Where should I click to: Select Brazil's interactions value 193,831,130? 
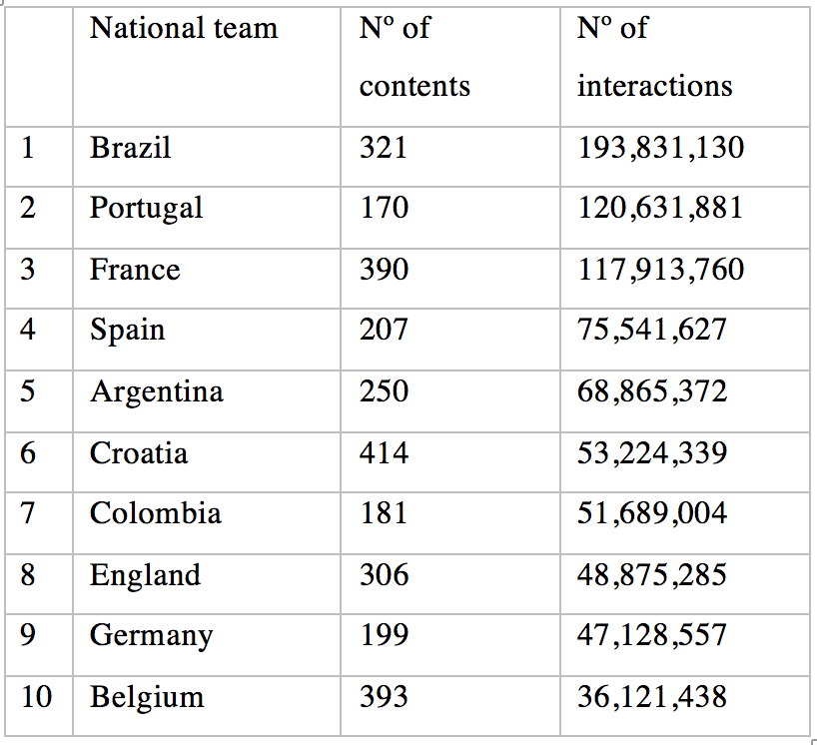(x=684, y=157)
